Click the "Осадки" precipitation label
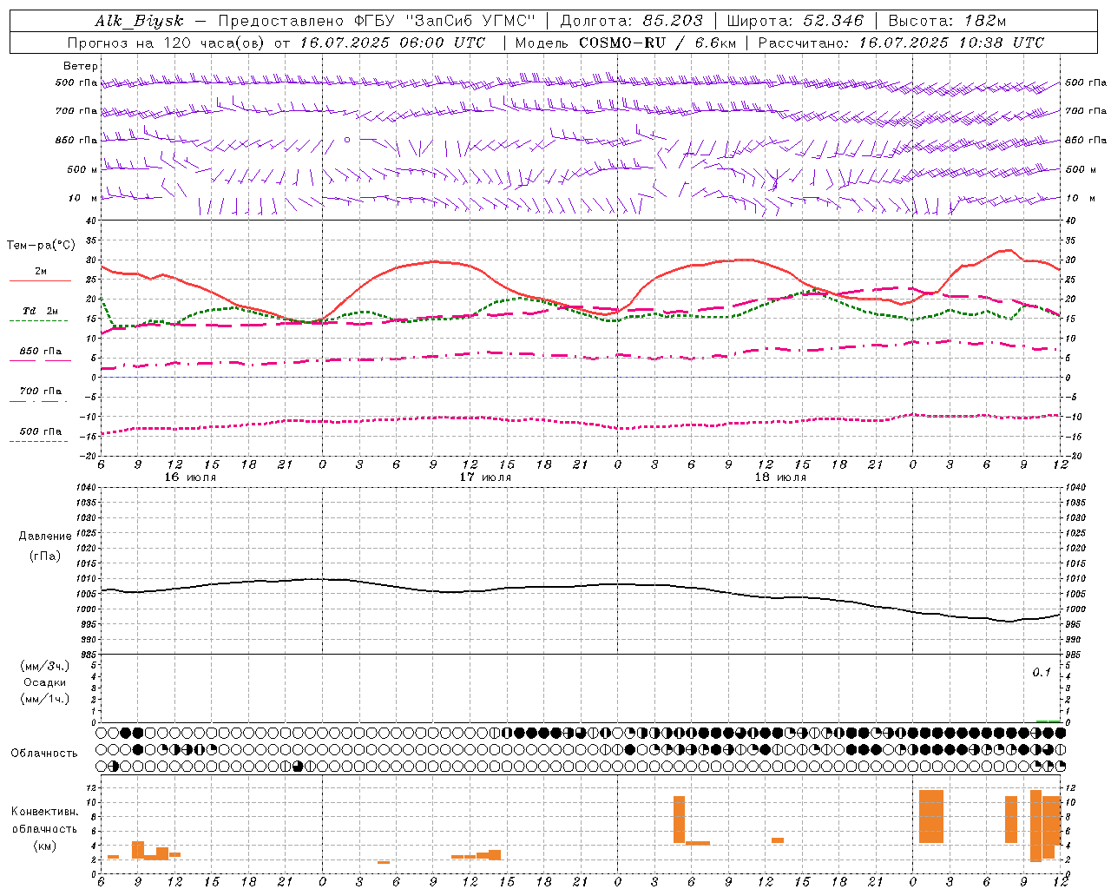This screenshot has height=889, width=1111. click(x=45, y=682)
